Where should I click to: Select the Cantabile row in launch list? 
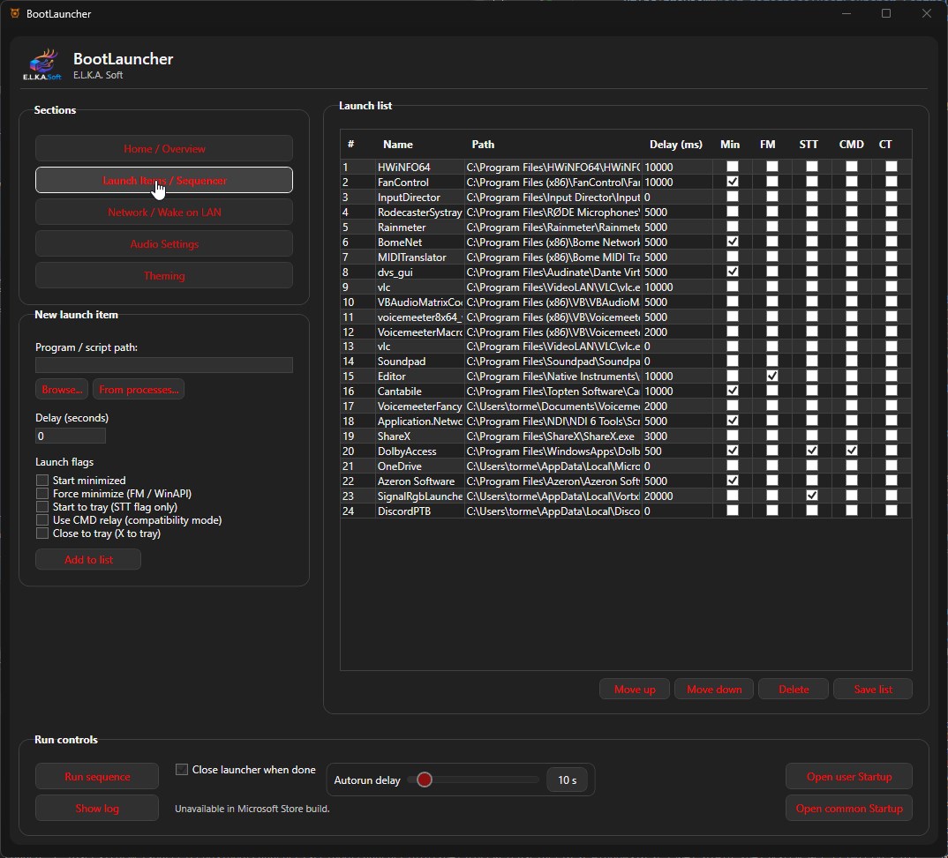point(626,392)
